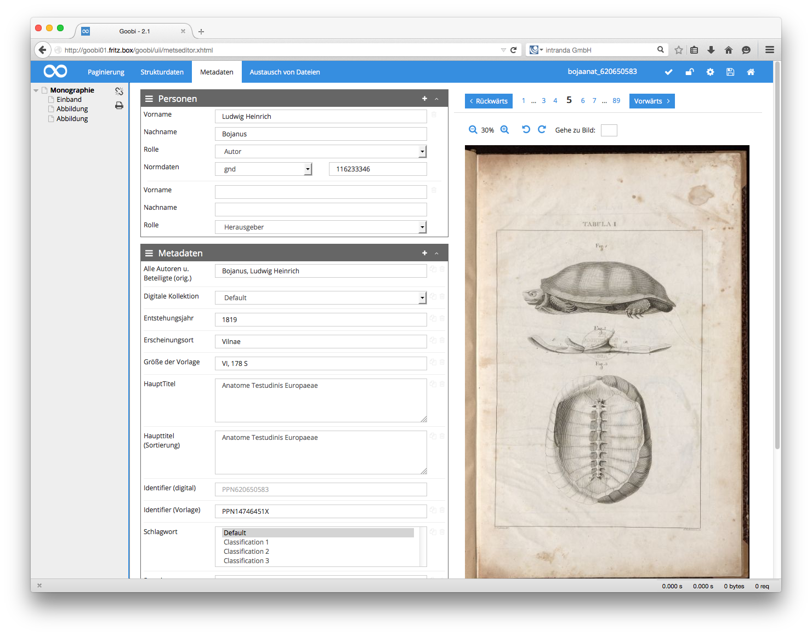Switch to Strukturdaten tab

tap(162, 72)
